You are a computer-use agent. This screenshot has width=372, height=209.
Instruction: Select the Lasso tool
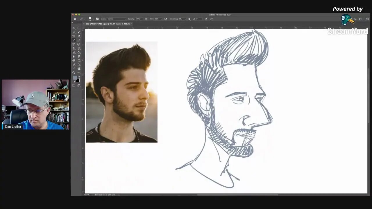pos(74,32)
